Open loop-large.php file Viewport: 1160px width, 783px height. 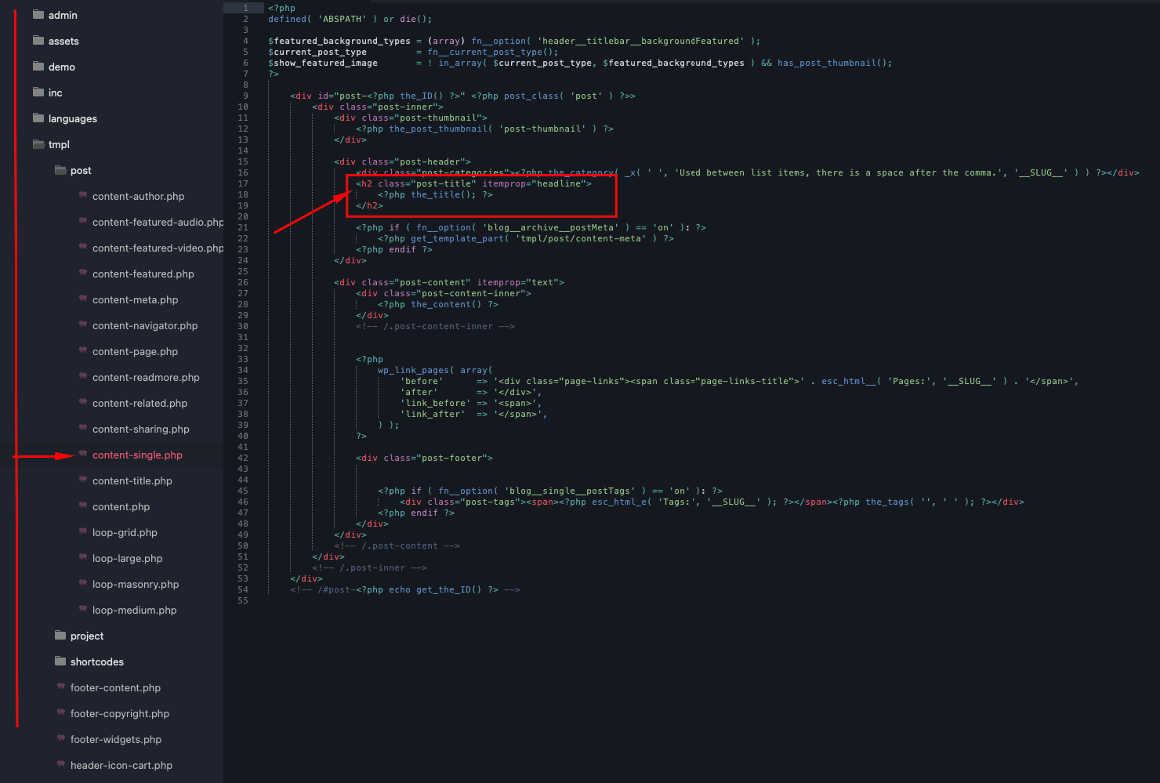coord(128,558)
